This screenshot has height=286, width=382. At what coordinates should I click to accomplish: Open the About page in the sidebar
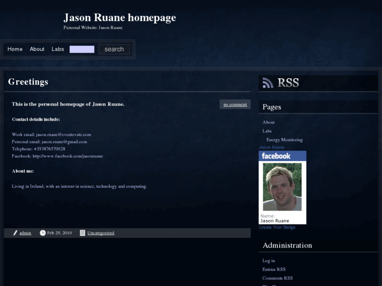[x=269, y=122]
